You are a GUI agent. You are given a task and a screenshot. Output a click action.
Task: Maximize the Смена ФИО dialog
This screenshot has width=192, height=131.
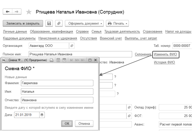90,60
